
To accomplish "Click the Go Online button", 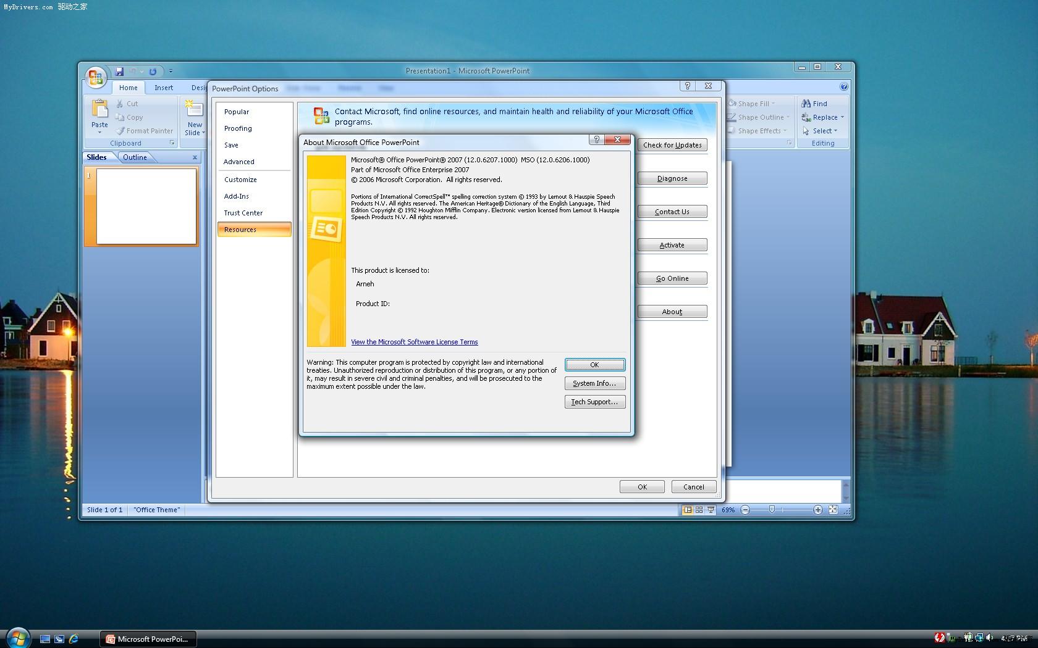I will (672, 278).
